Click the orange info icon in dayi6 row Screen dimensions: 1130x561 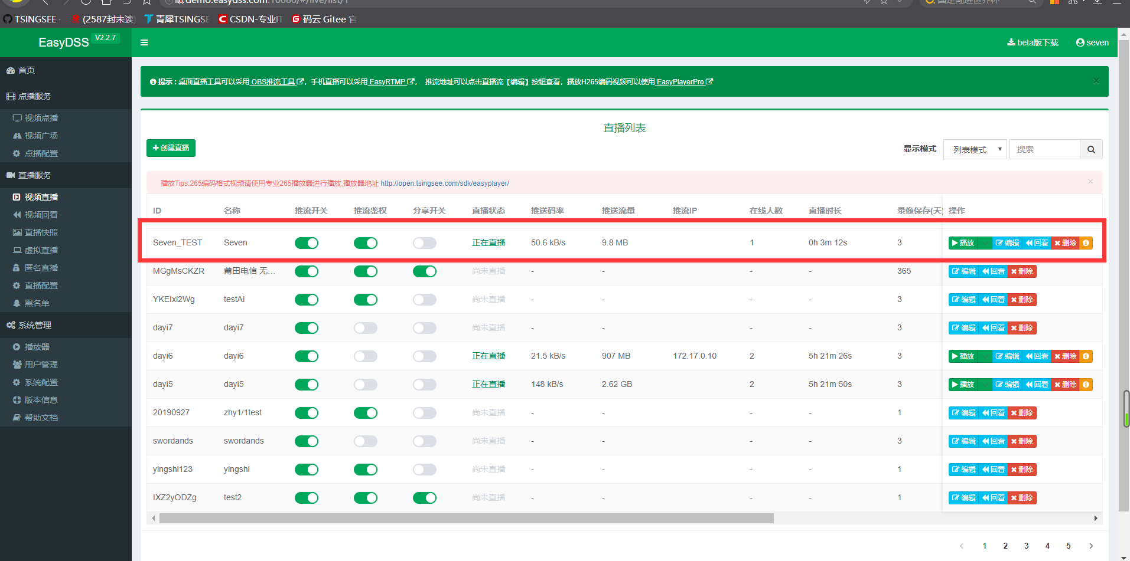click(1086, 356)
